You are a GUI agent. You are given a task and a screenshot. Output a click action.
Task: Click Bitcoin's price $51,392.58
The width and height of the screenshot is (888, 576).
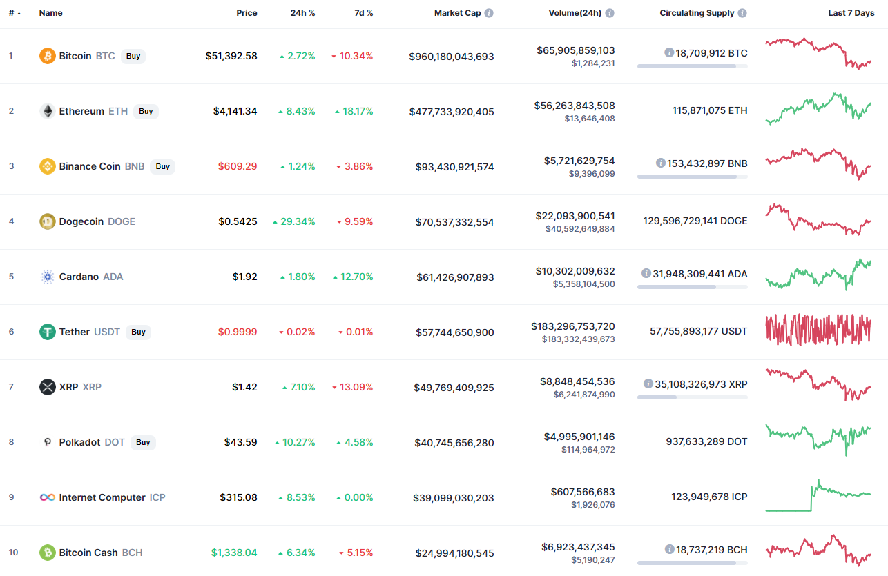point(231,56)
